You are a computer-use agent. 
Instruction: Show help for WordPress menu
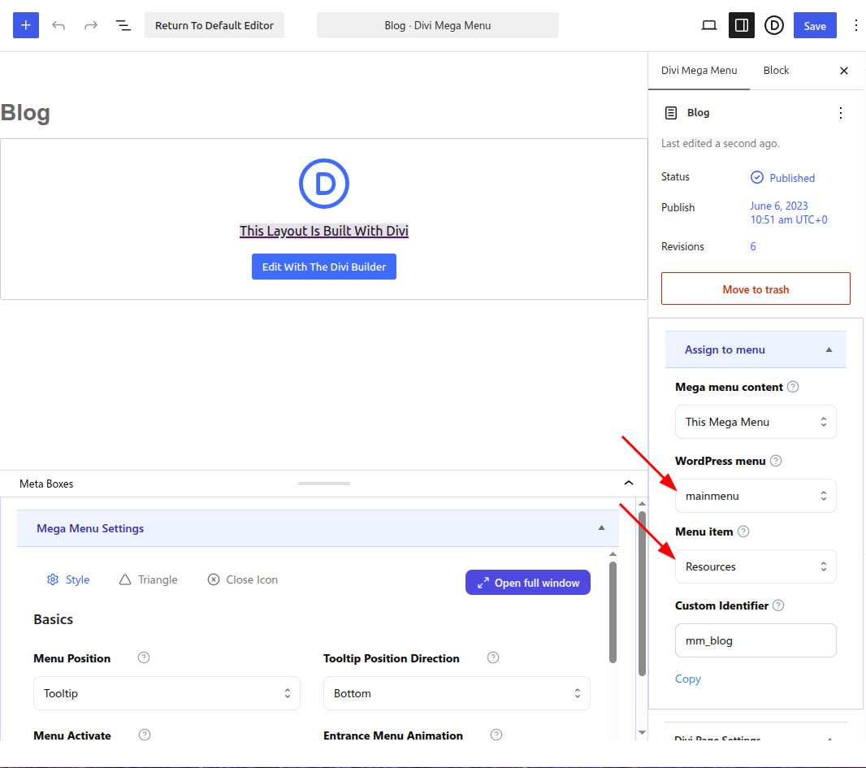[776, 461]
